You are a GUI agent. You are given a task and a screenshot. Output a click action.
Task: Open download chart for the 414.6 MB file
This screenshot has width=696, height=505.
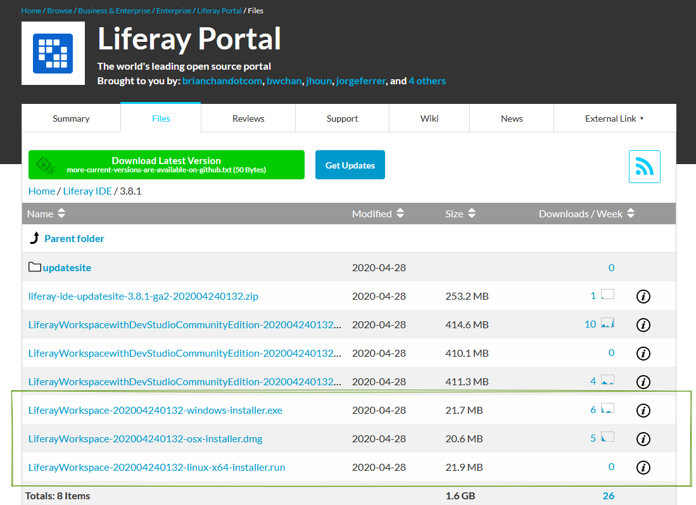tap(608, 323)
